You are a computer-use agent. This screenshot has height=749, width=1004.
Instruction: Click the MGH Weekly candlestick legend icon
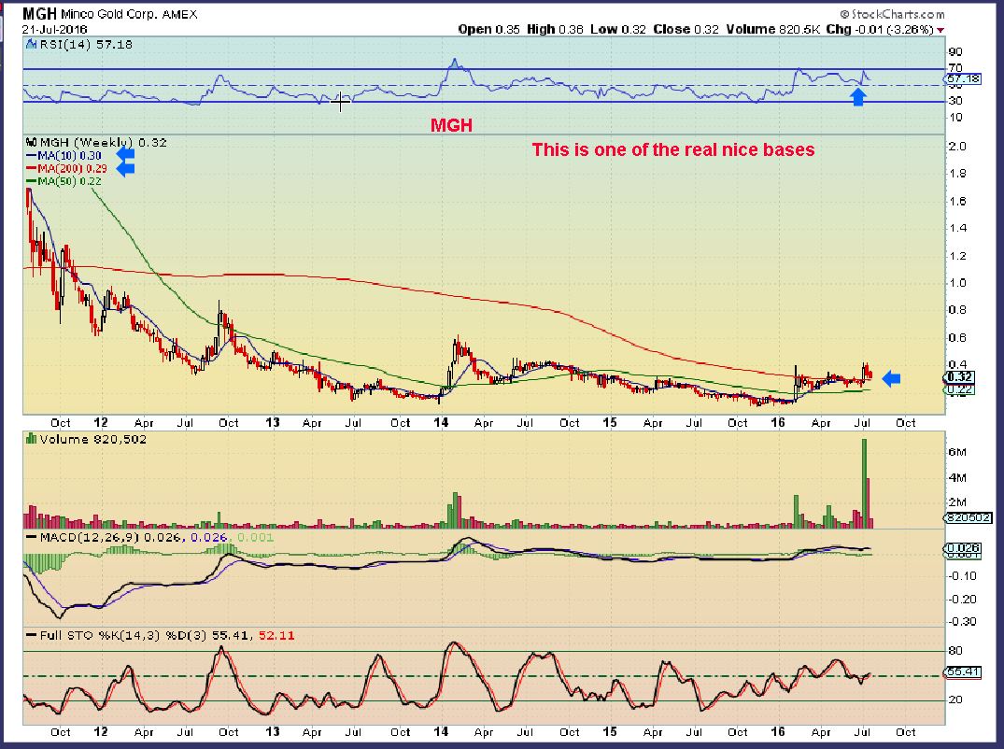pos(31,142)
